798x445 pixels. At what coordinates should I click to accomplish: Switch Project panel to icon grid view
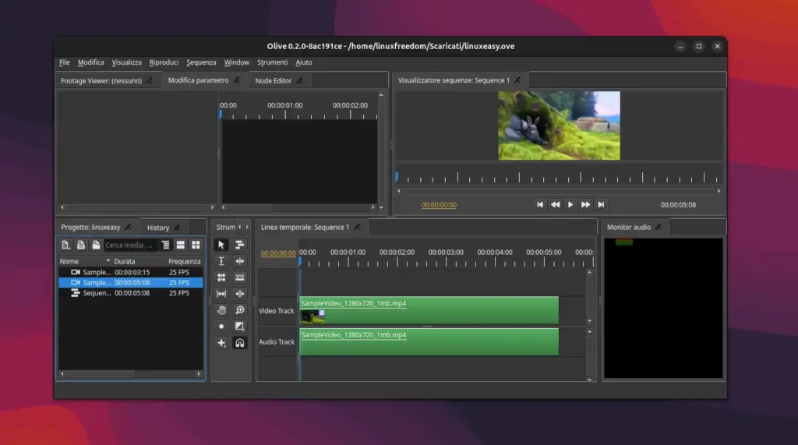(x=196, y=245)
